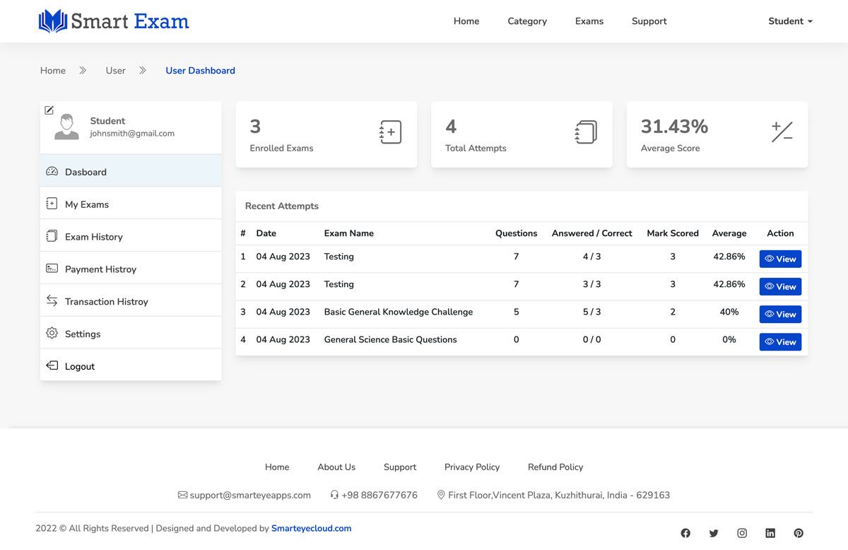848x550 pixels.
Task: Click the edit profile pencil icon
Action: click(49, 110)
